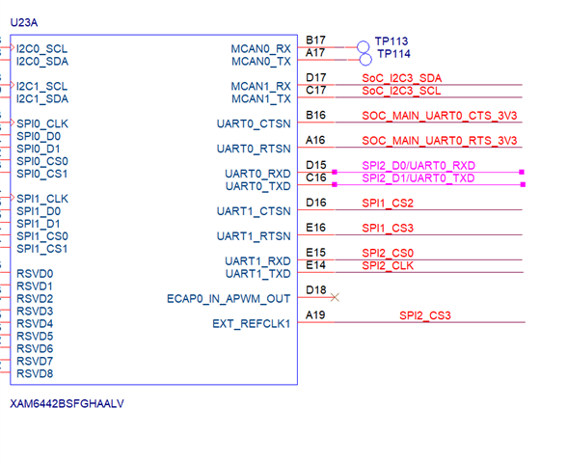Click the TP113 test point circle
This screenshot has width=567, height=463.
coord(363,47)
